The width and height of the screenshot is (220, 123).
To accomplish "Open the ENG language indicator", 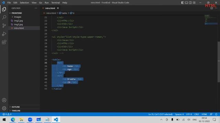I will point(195,120).
